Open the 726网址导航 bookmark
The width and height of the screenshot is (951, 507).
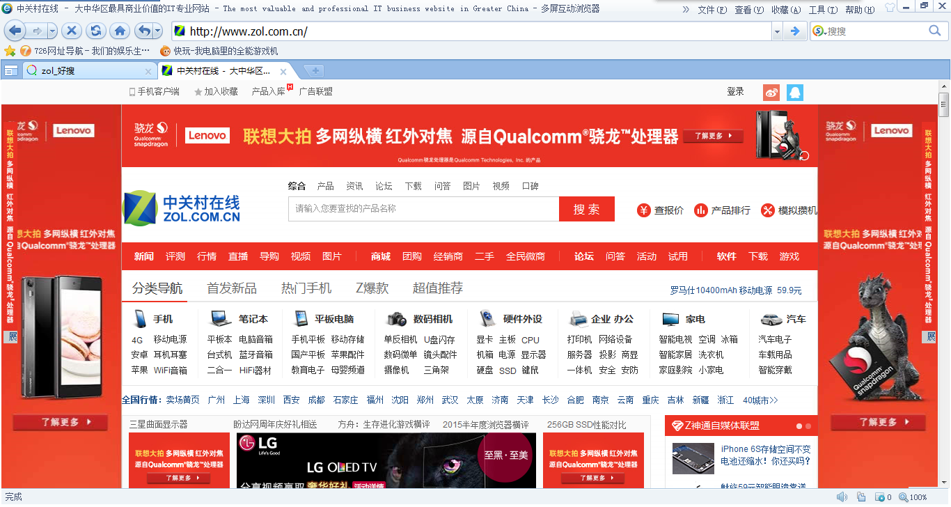point(85,51)
